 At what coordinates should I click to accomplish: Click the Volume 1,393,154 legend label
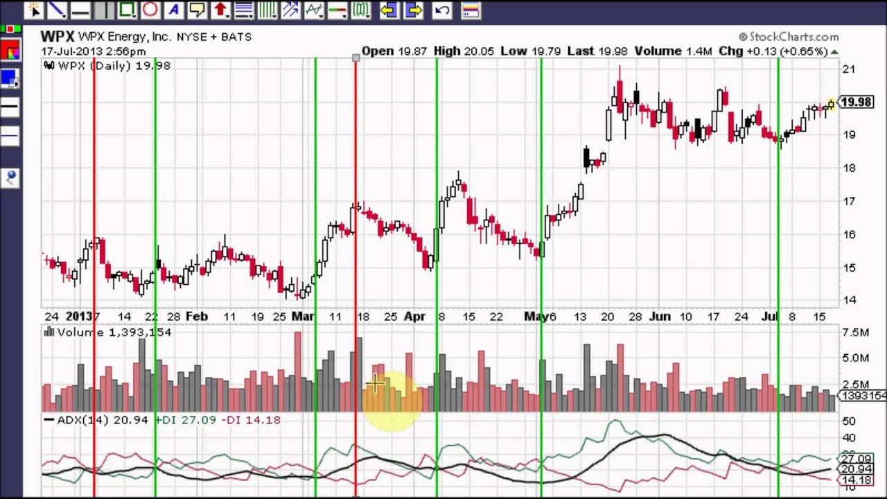pyautogui.click(x=107, y=333)
